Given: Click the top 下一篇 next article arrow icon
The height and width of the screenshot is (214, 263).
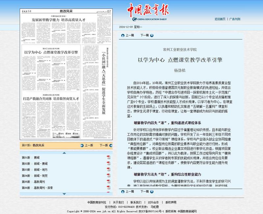Looking at the screenshot, I should click(152, 36).
